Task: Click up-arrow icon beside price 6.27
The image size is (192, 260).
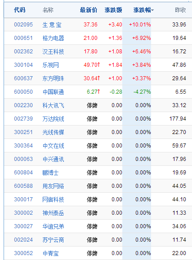Action: click(x=98, y=91)
